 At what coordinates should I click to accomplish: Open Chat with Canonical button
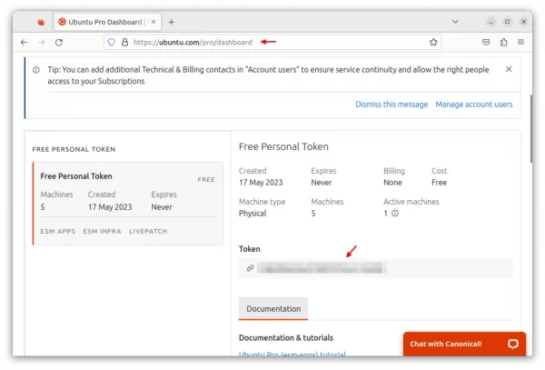coord(464,344)
